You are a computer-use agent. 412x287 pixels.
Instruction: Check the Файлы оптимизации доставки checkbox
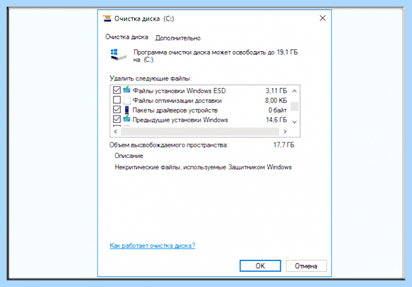click(x=117, y=100)
